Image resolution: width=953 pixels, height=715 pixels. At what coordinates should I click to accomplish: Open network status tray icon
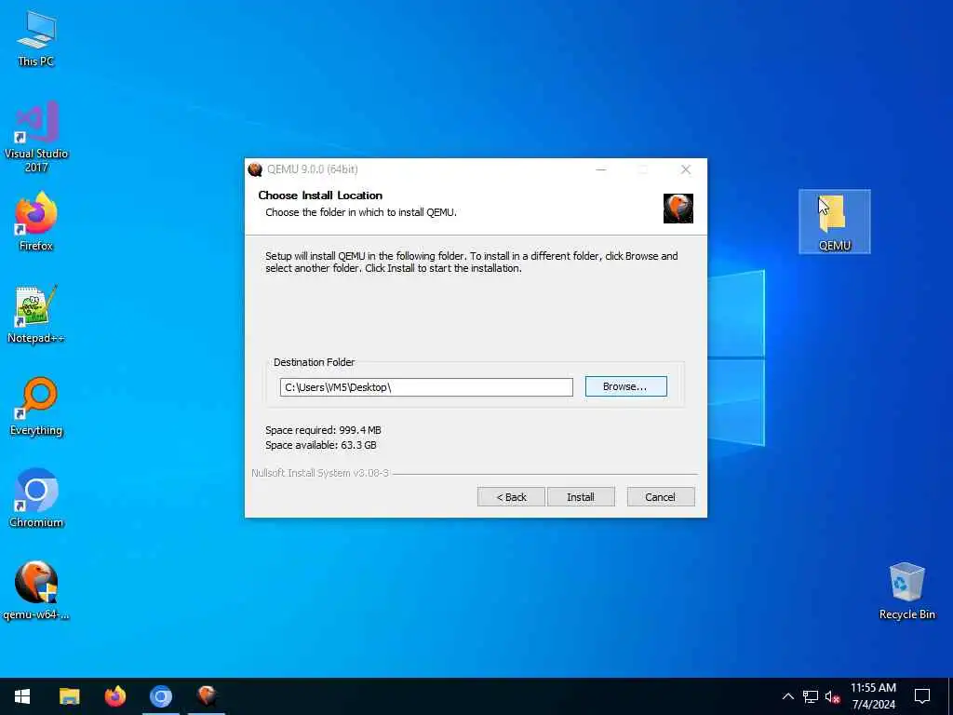pos(811,696)
